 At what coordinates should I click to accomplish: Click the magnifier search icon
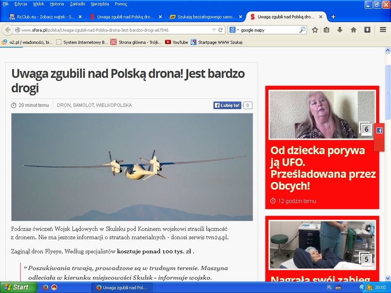(302, 30)
